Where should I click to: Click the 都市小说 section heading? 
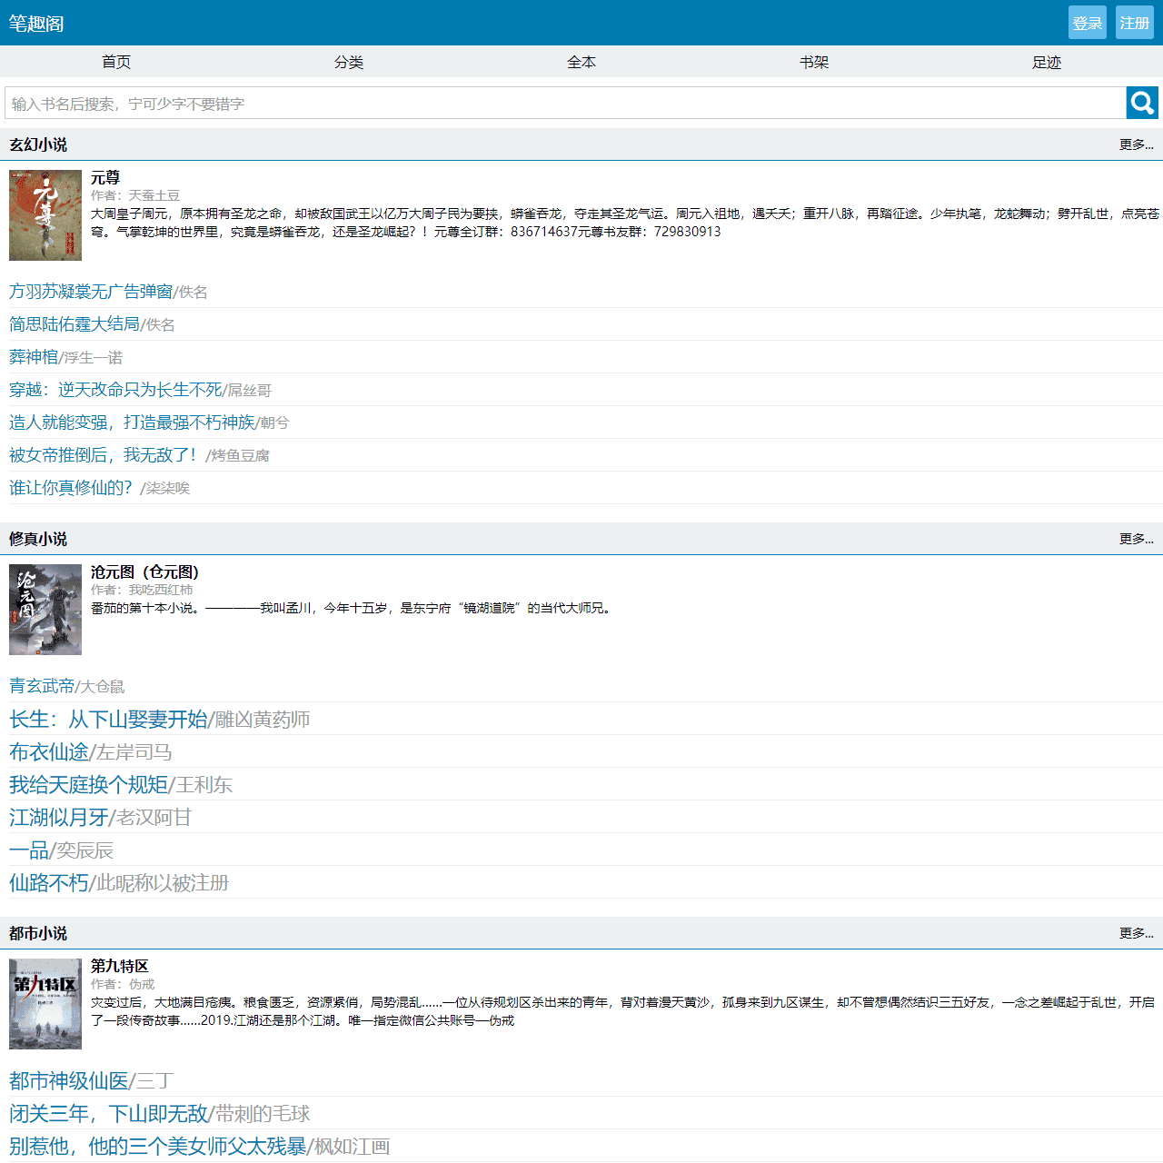tap(38, 933)
